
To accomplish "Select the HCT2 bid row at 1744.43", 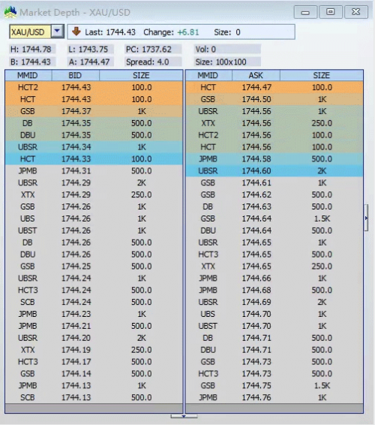I will (94, 87).
